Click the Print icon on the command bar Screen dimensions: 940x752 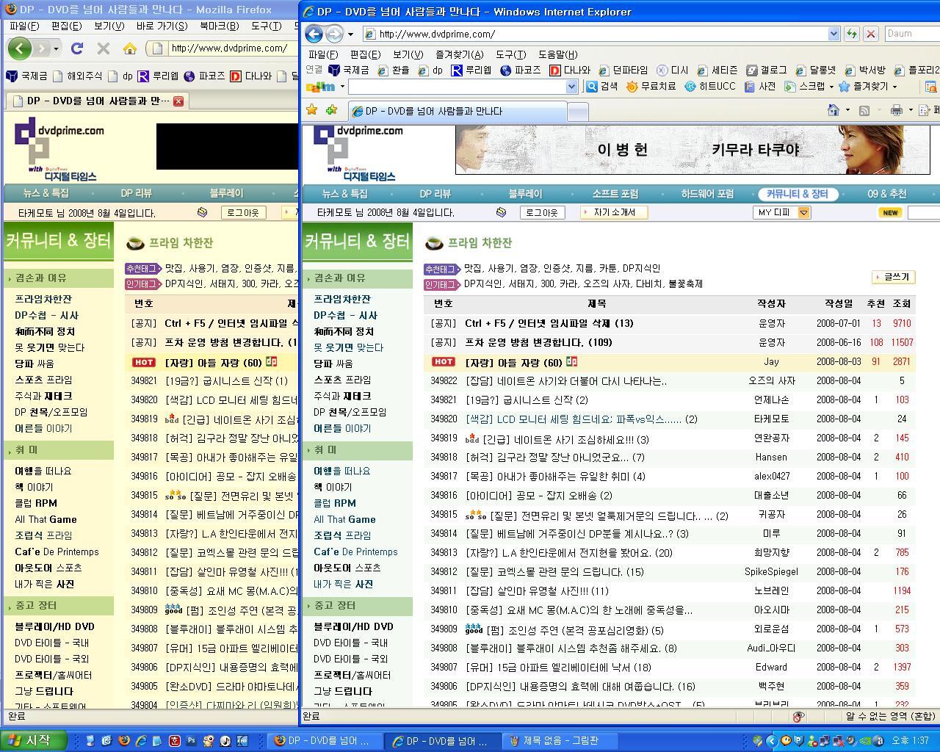click(897, 110)
